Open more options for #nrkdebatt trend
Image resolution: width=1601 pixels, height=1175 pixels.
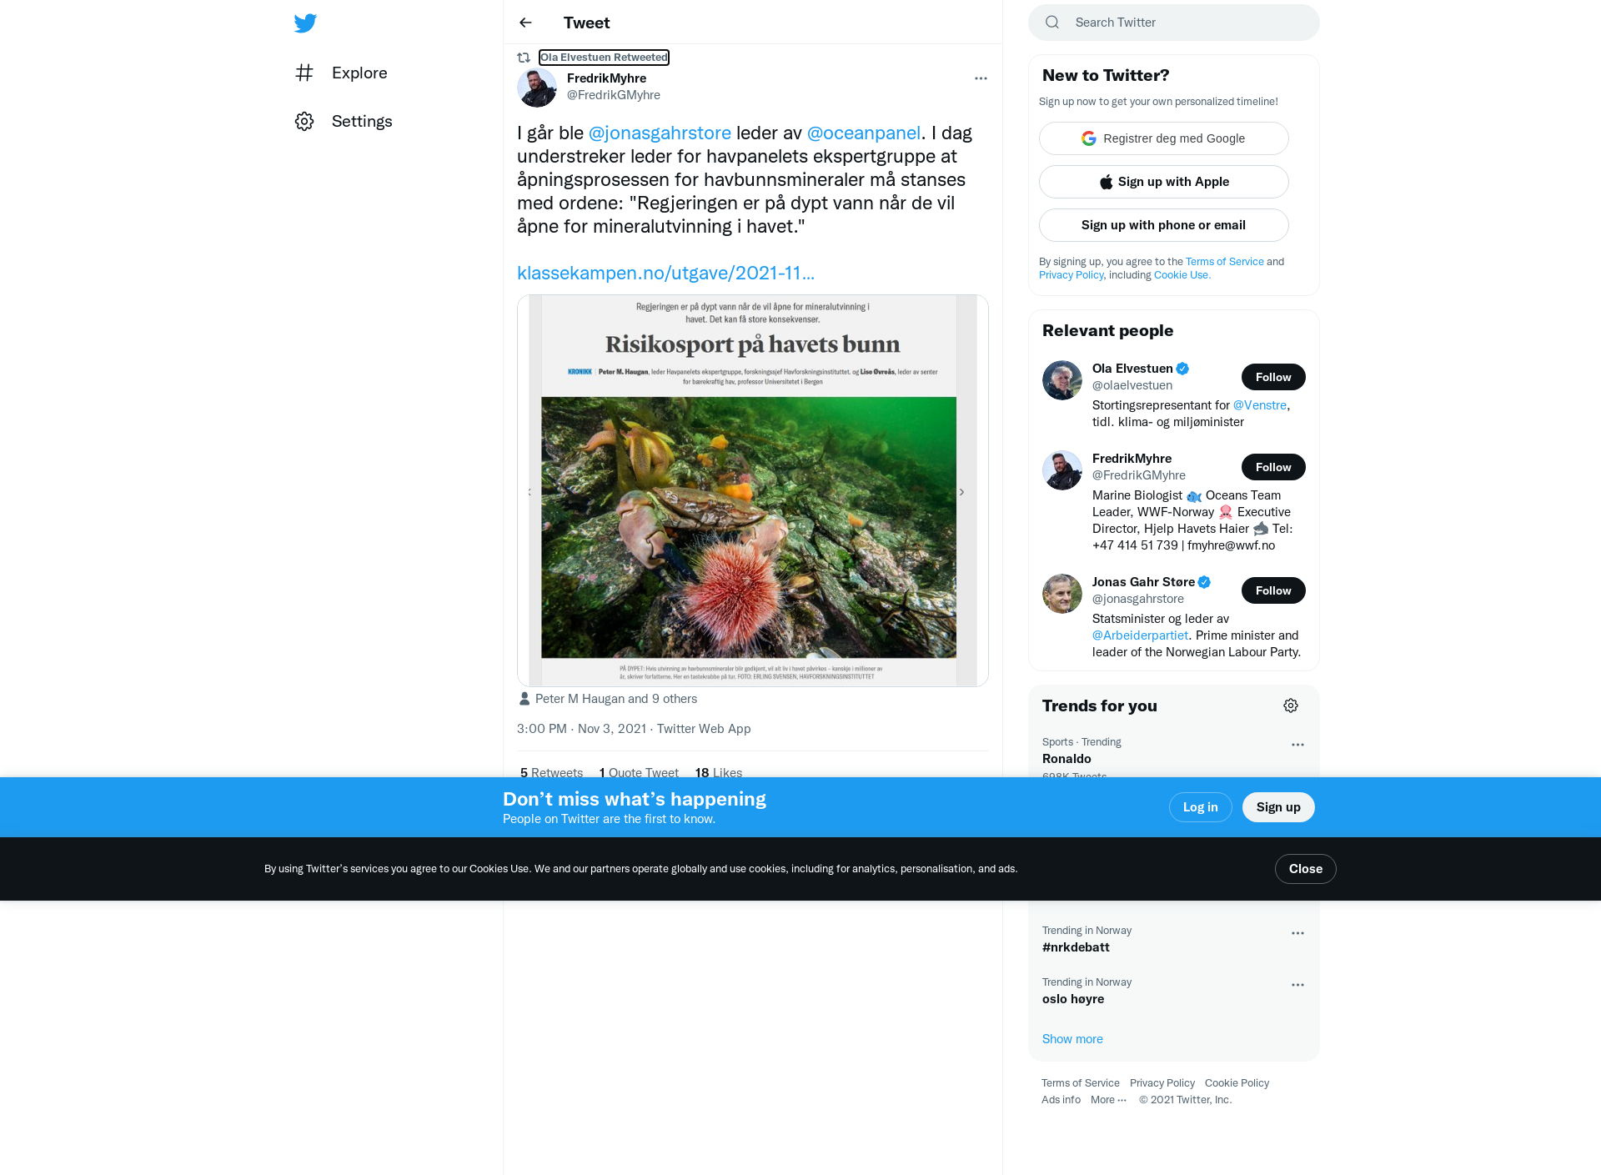pos(1297,933)
